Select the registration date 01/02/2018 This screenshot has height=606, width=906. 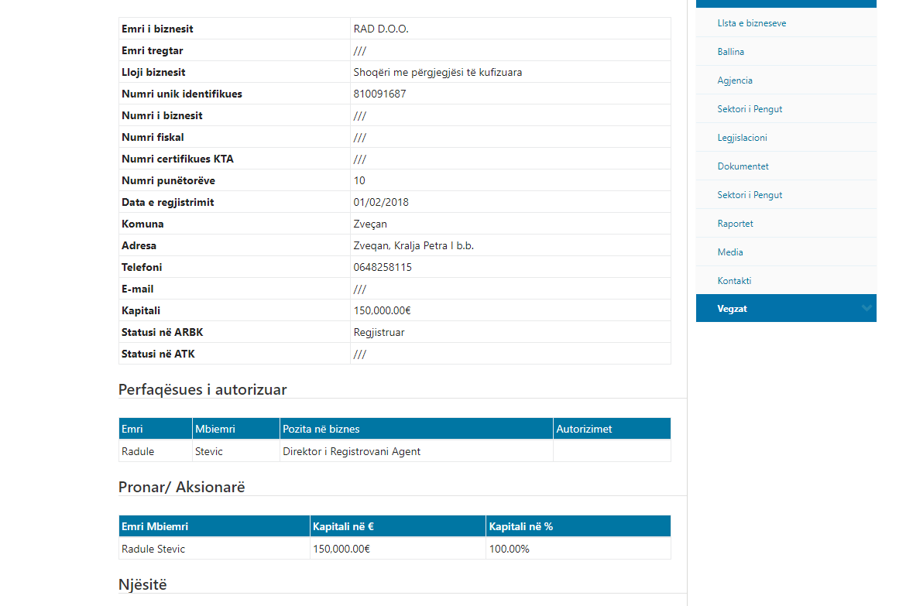pos(381,202)
